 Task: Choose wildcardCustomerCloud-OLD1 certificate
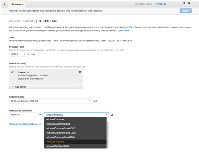tap(61, 133)
